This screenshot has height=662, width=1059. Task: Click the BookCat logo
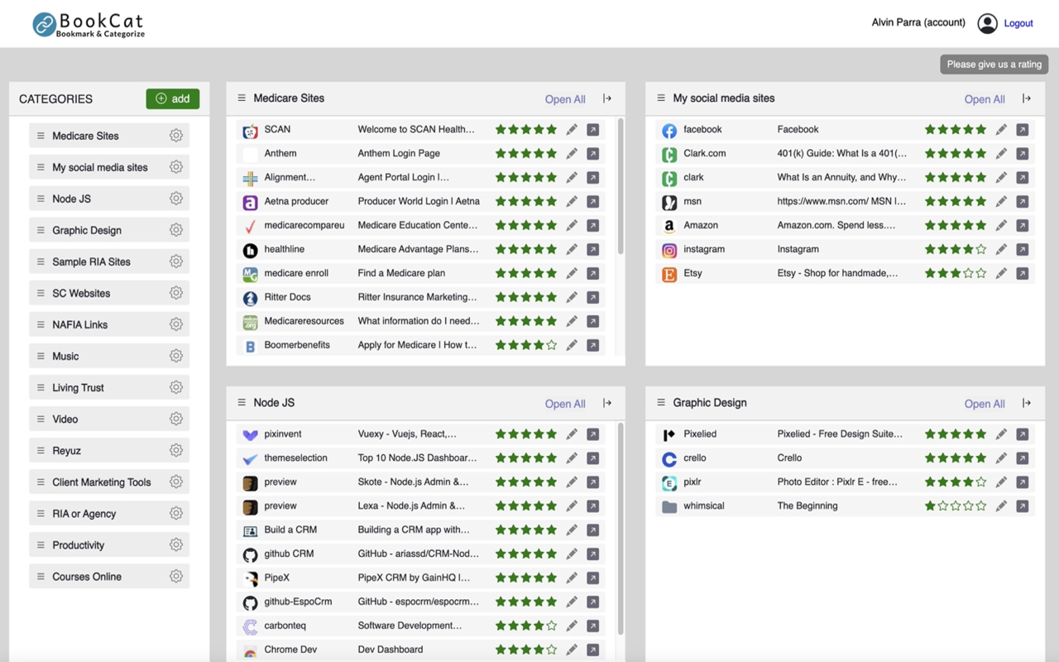click(88, 24)
